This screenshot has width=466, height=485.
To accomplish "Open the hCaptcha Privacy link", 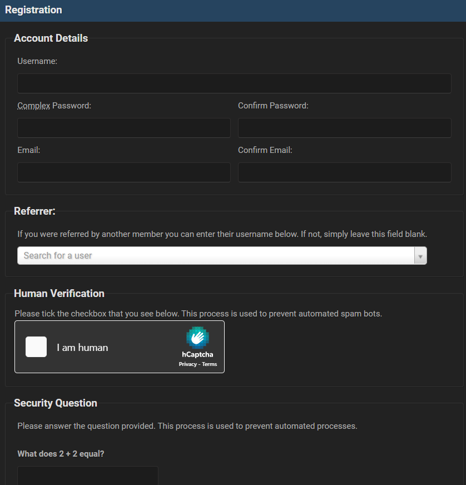I will pos(188,364).
